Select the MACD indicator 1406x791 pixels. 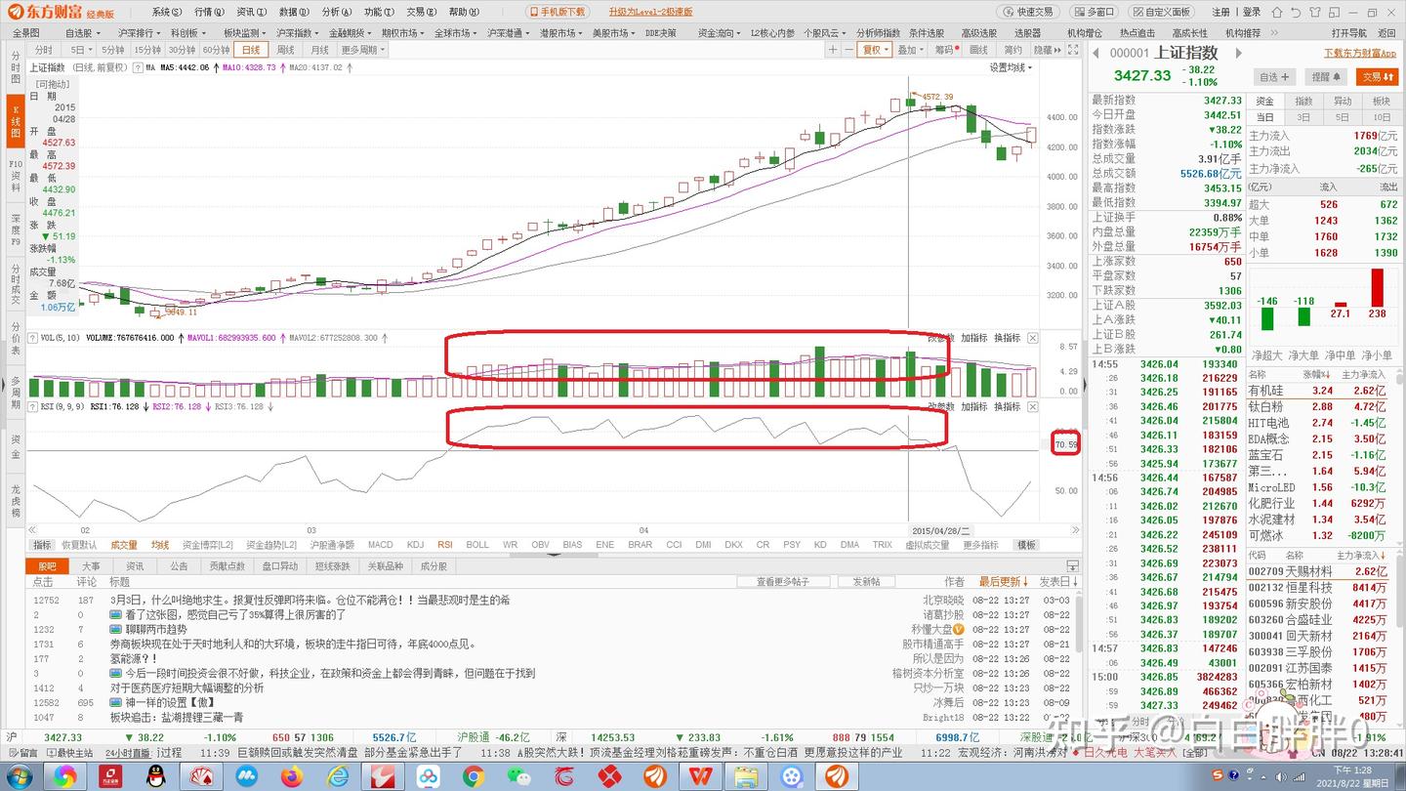pos(380,545)
